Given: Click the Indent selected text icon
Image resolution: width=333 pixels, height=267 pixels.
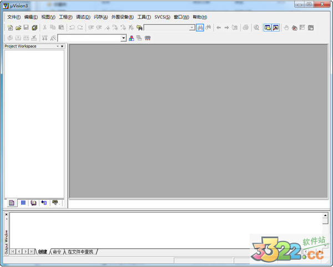Looking at the screenshot, I should coord(91,28).
